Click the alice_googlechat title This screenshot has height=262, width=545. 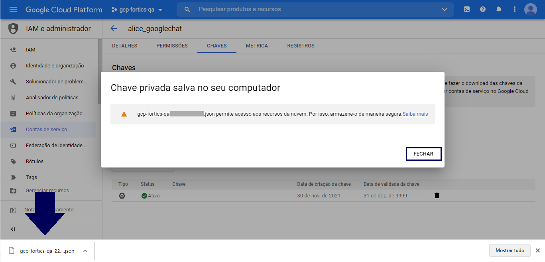tap(155, 29)
